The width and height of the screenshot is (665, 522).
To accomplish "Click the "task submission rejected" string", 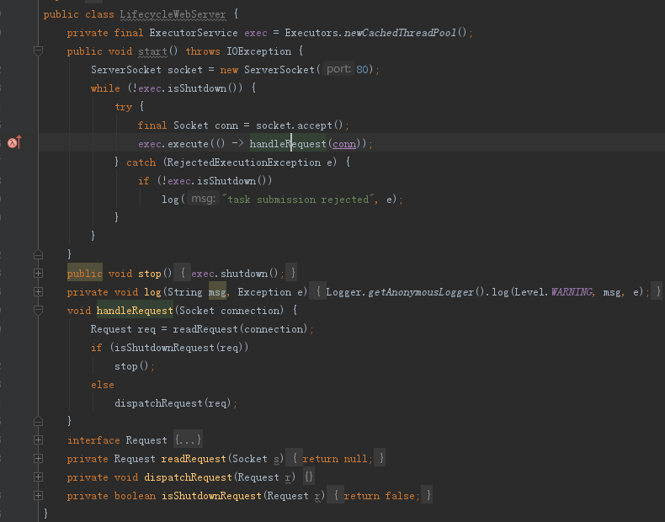I will click(299, 200).
